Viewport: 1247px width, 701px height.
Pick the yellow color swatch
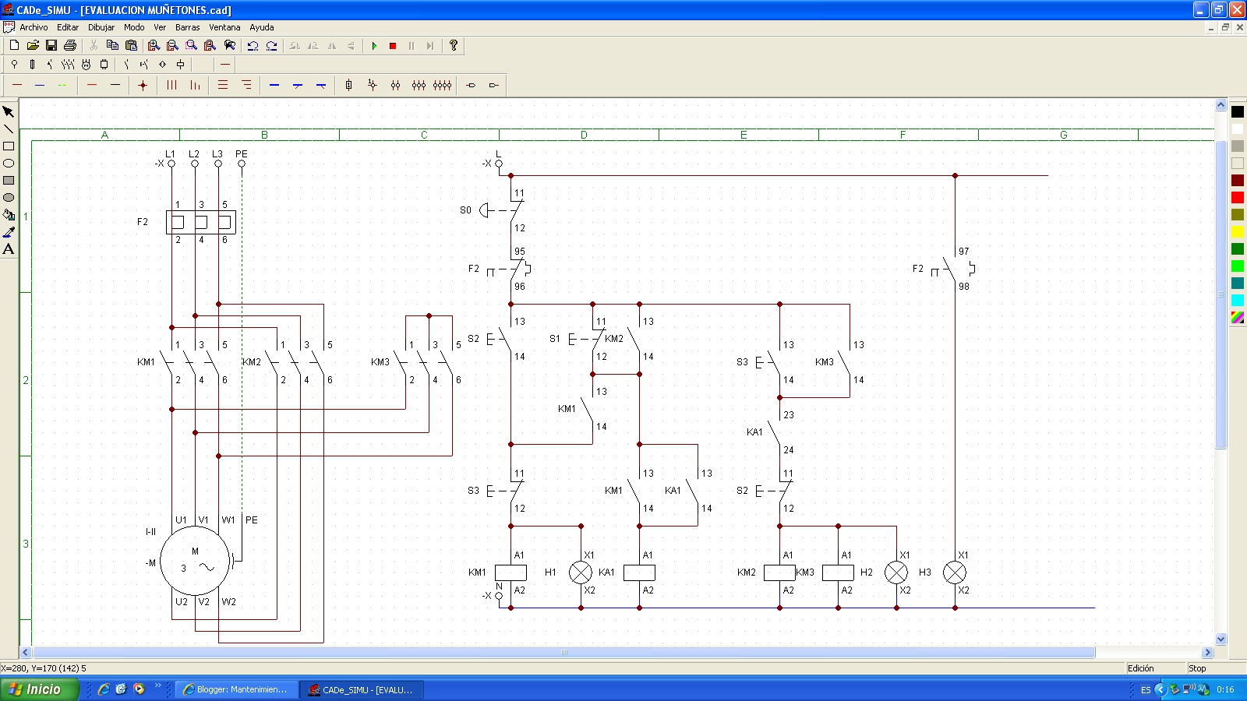coord(1238,232)
